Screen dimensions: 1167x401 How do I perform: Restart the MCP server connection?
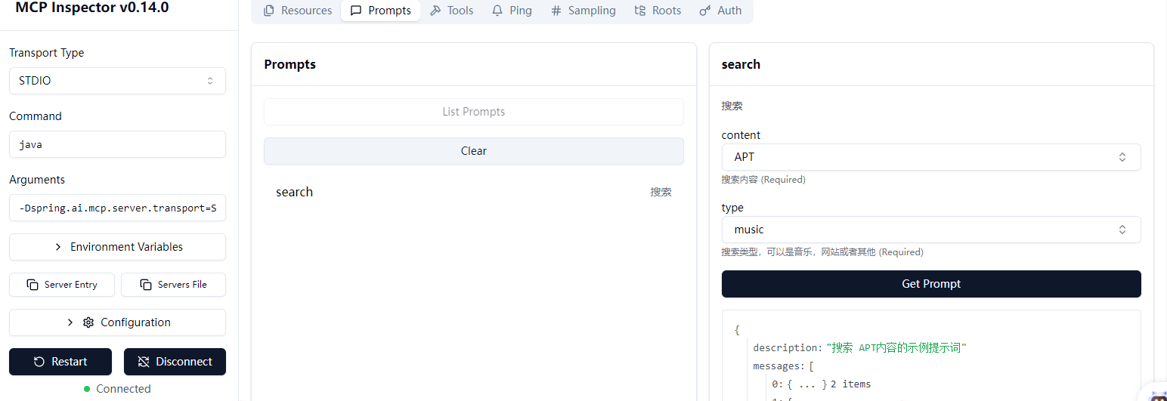tap(60, 362)
